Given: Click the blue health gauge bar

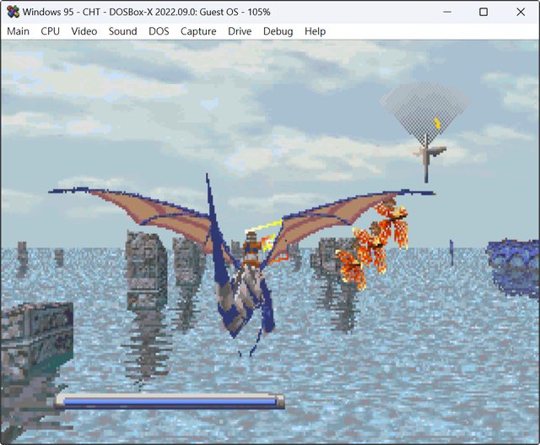Looking at the screenshot, I should (x=169, y=402).
